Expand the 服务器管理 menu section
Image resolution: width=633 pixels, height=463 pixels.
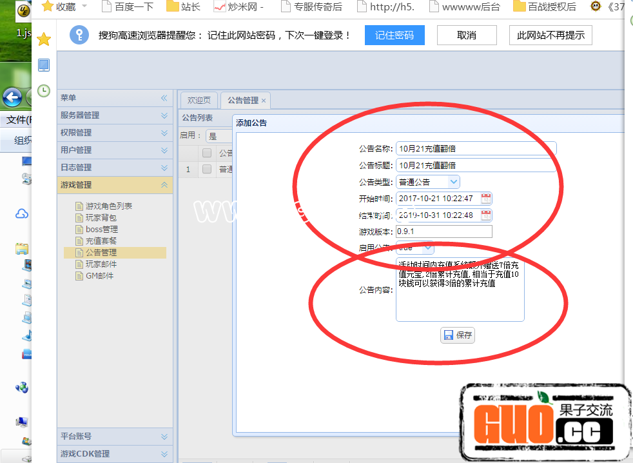pos(164,115)
